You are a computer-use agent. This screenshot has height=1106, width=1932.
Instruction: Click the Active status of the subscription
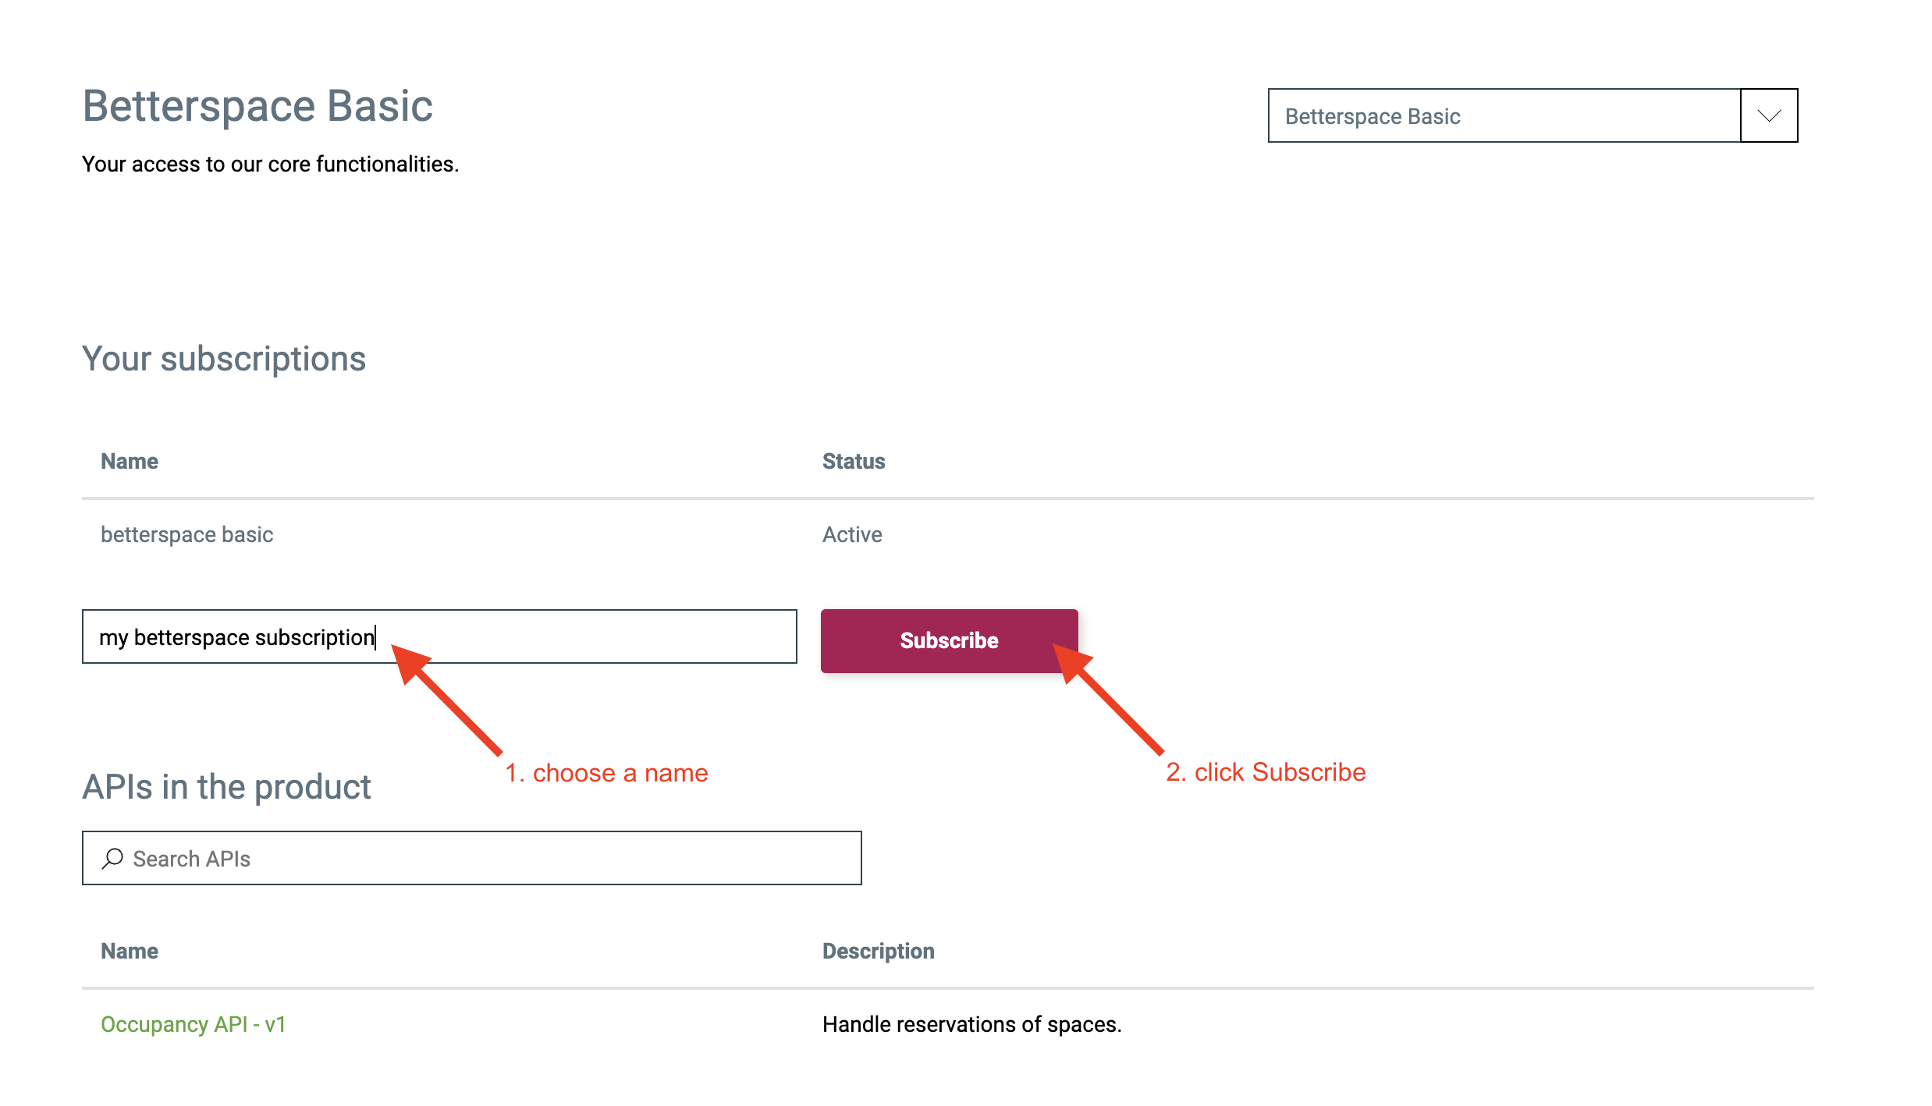coord(852,535)
